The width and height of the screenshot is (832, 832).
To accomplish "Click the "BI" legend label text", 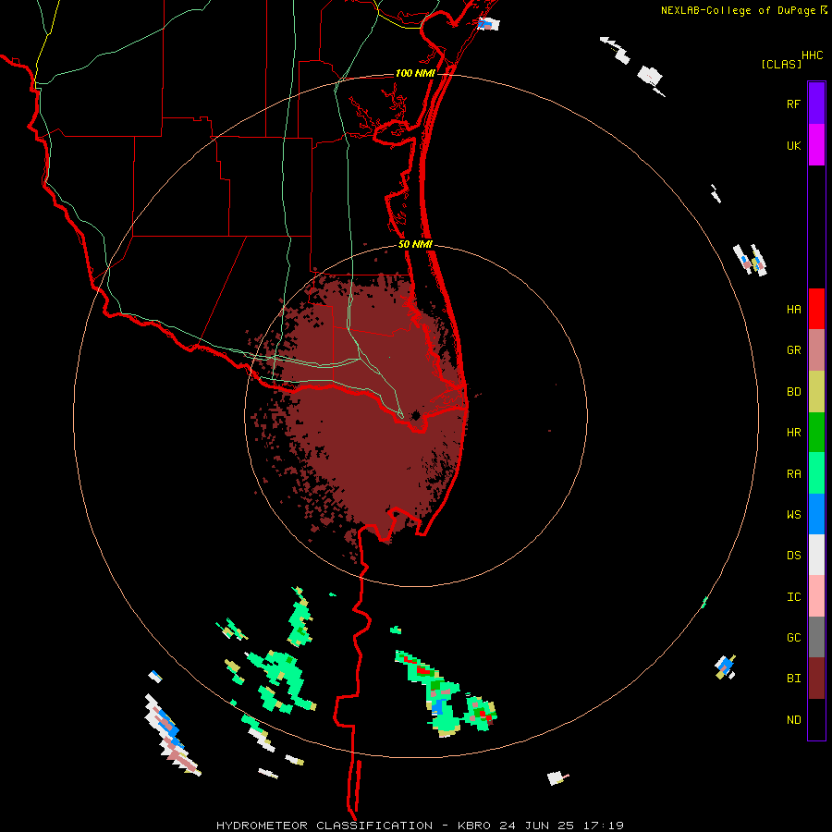I will pos(793,679).
